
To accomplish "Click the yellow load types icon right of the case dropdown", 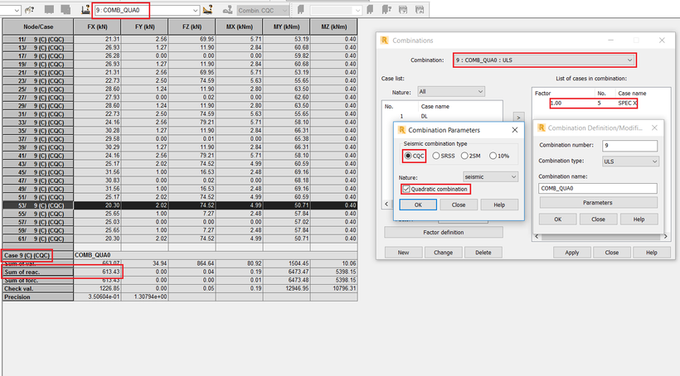I will point(207,10).
